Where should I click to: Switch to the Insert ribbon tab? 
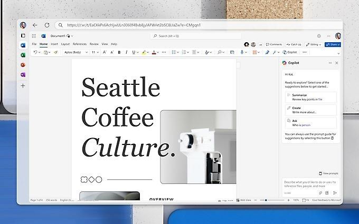point(54,44)
